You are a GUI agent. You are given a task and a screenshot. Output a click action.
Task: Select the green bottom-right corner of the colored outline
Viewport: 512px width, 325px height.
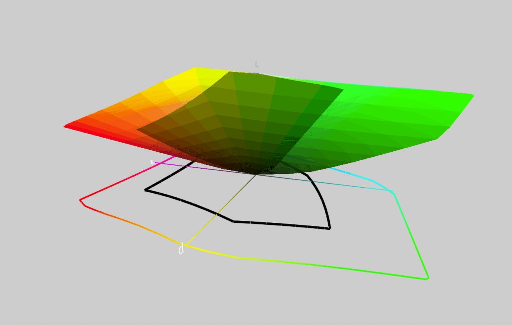[427, 278]
